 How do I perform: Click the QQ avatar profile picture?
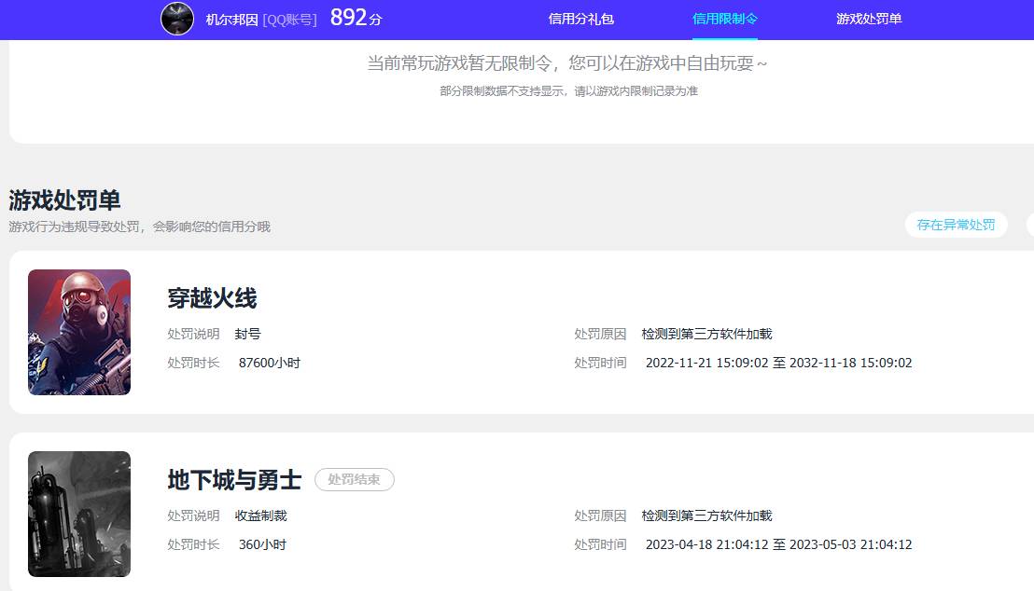175,20
